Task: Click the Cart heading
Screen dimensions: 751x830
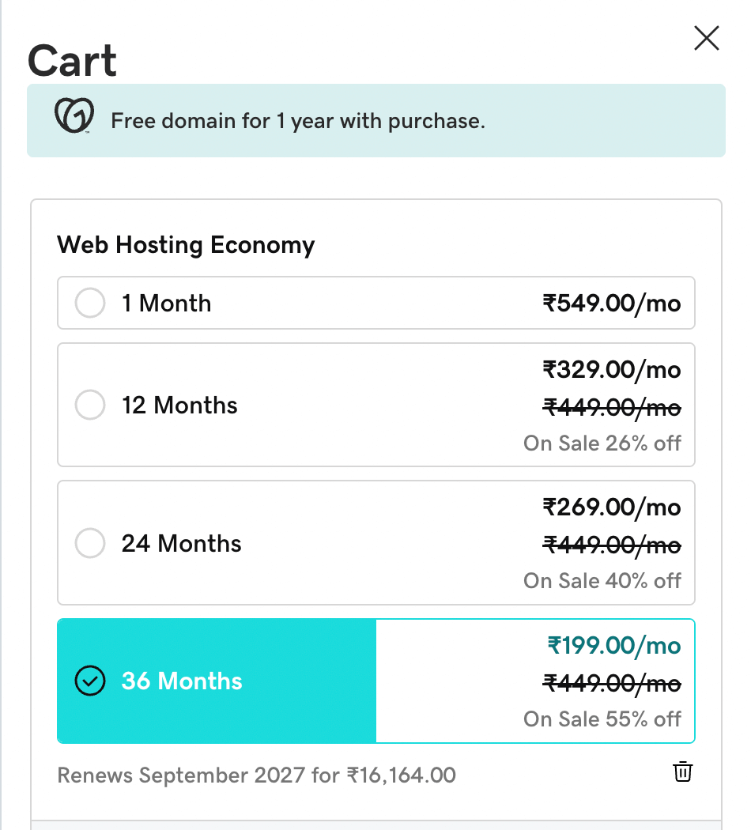Action: point(72,61)
